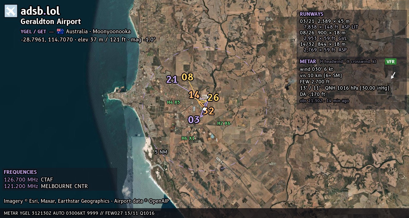Click the vis 10 km (6+ SM) line
The width and height of the screenshot is (409, 218).
point(321,75)
